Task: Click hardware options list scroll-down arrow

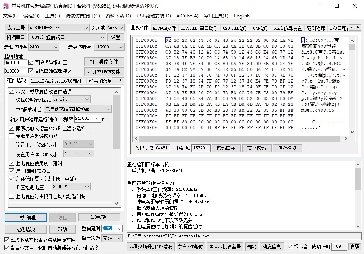Action: click(x=116, y=204)
